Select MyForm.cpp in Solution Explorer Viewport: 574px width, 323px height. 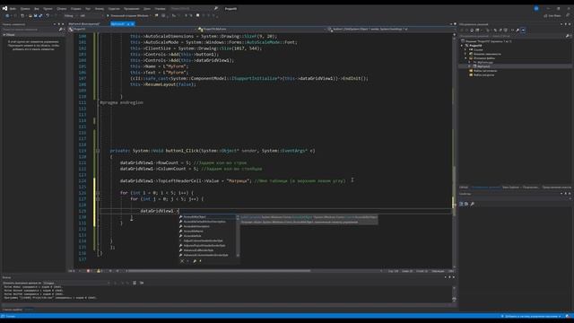(x=485, y=62)
